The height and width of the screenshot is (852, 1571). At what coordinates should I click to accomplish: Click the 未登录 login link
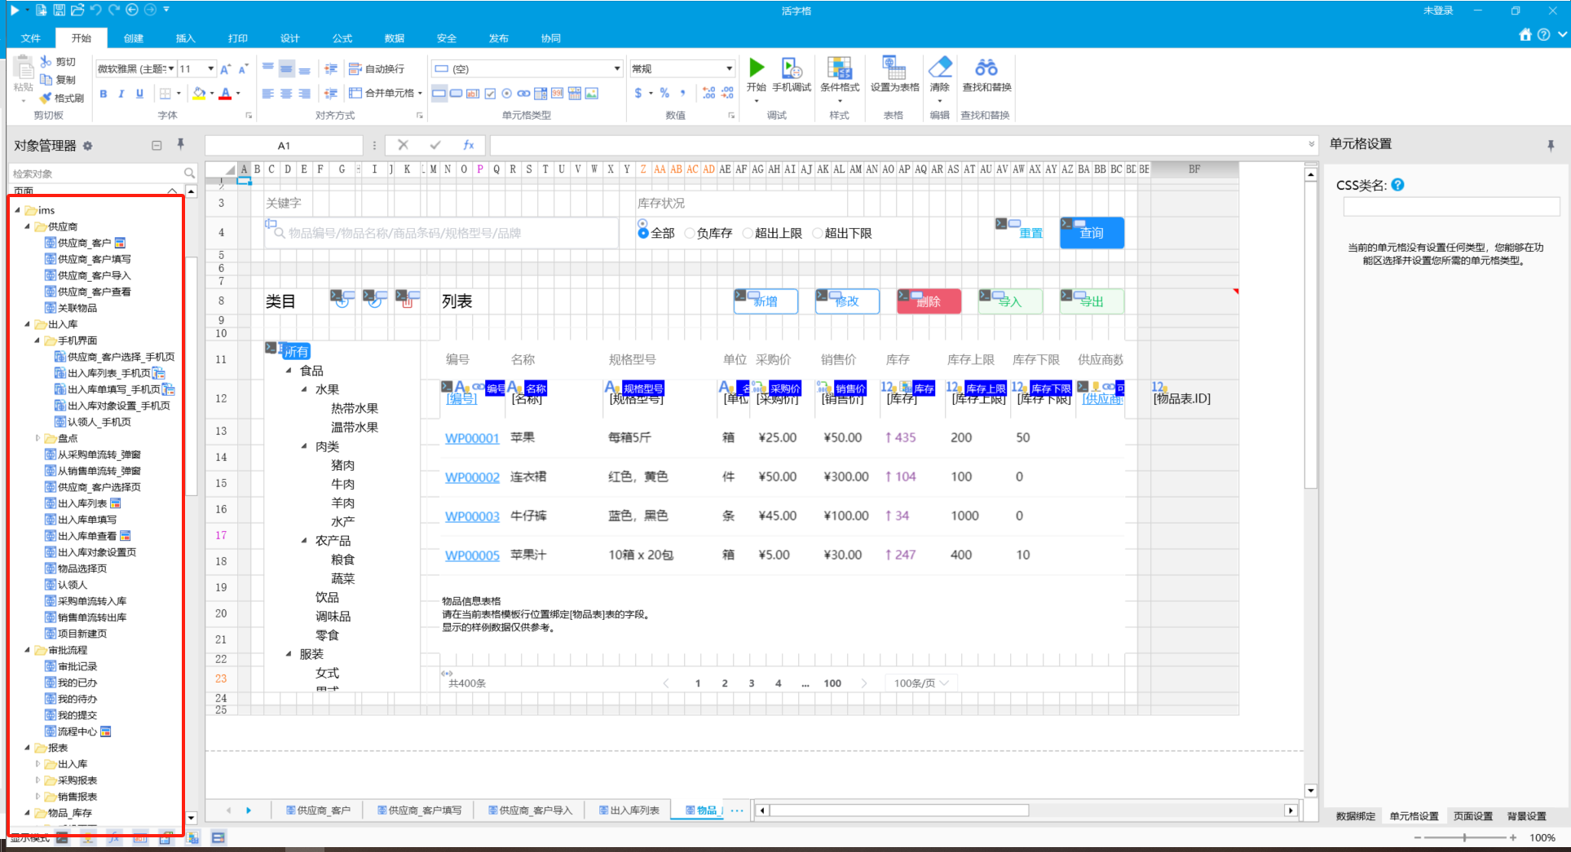(1438, 11)
